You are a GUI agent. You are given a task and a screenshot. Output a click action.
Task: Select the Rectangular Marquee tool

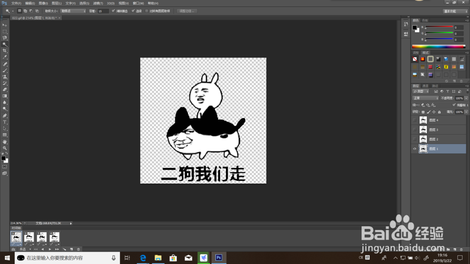[x=5, y=31]
